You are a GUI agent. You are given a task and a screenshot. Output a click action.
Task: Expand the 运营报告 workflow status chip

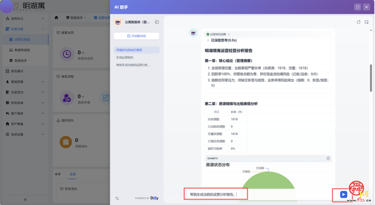(218, 34)
